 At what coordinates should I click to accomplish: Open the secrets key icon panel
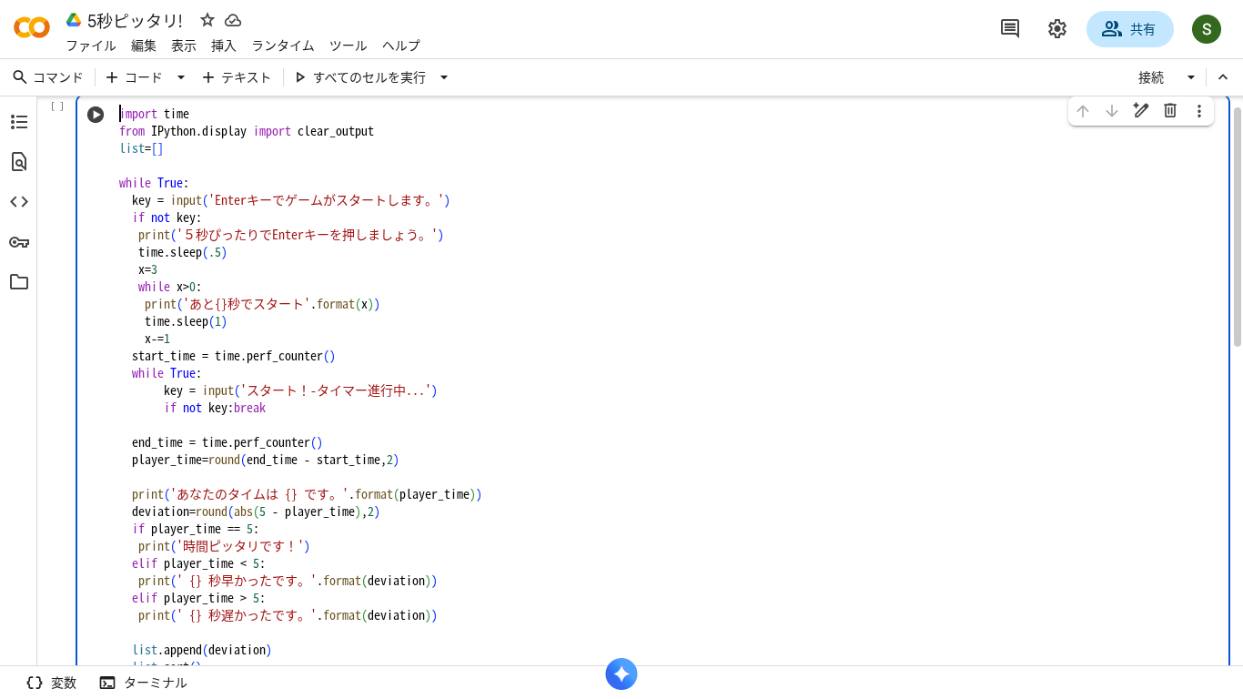pyautogui.click(x=19, y=242)
